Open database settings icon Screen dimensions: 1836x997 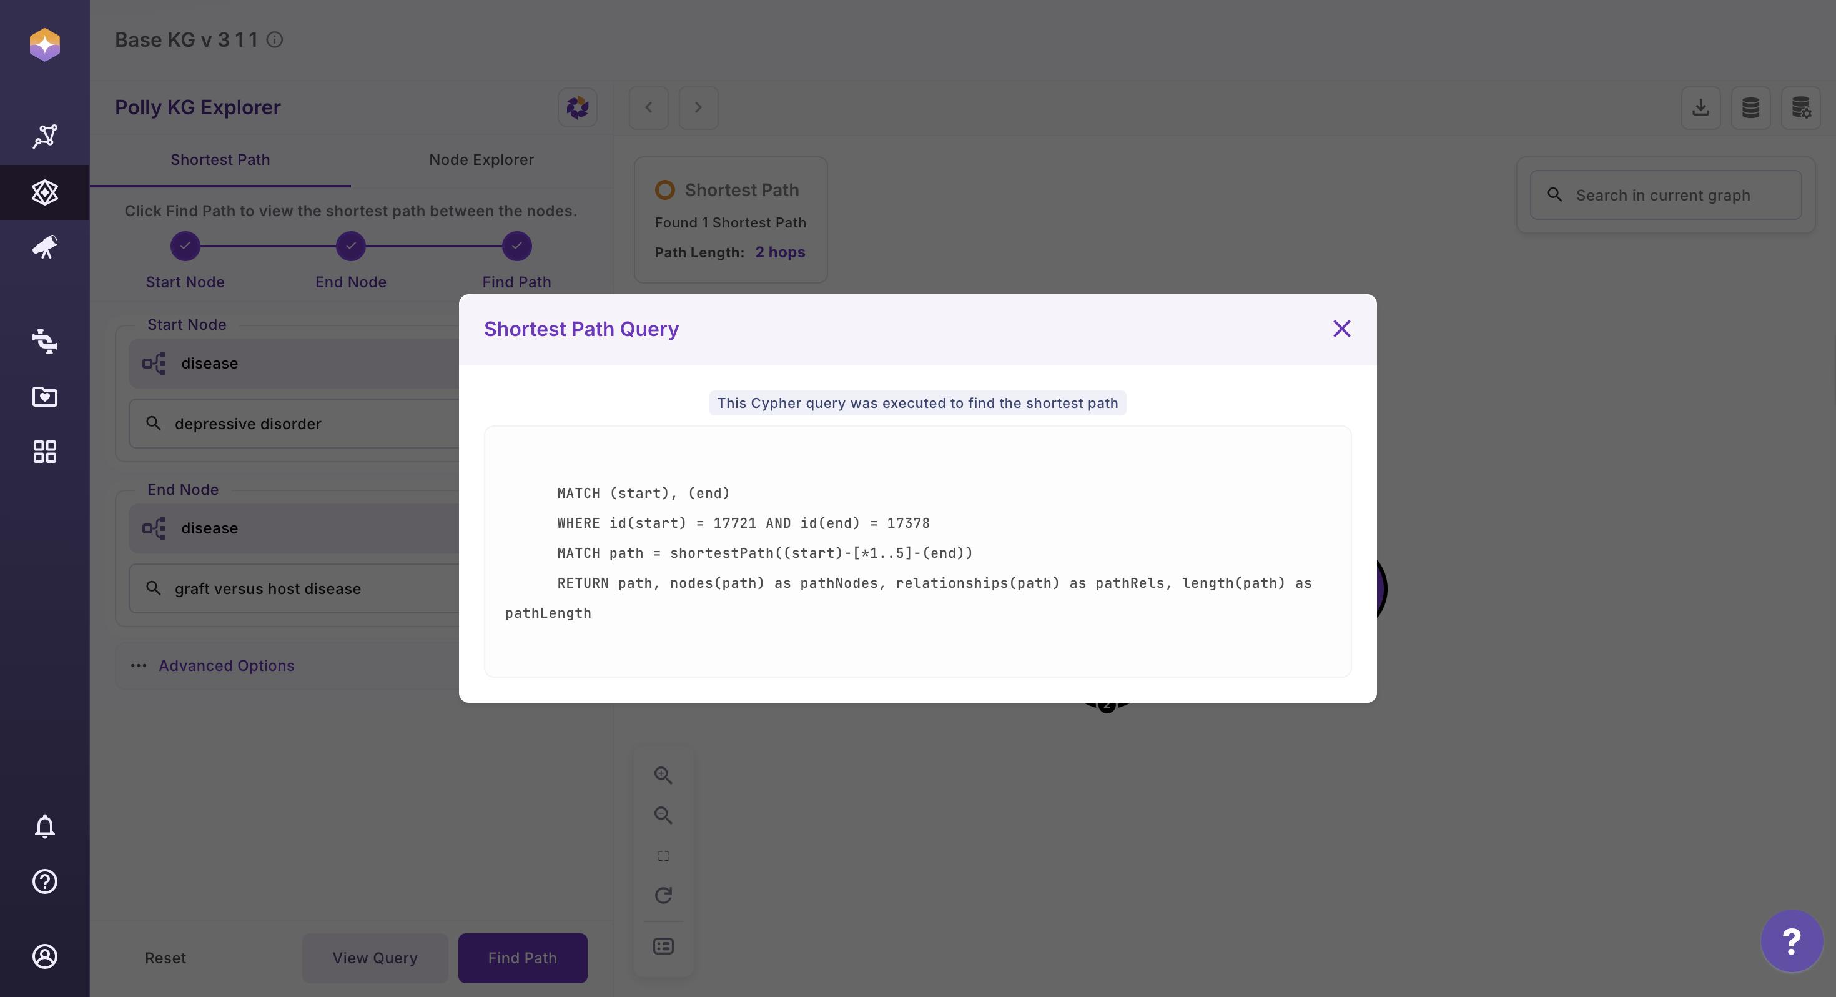tap(1800, 107)
